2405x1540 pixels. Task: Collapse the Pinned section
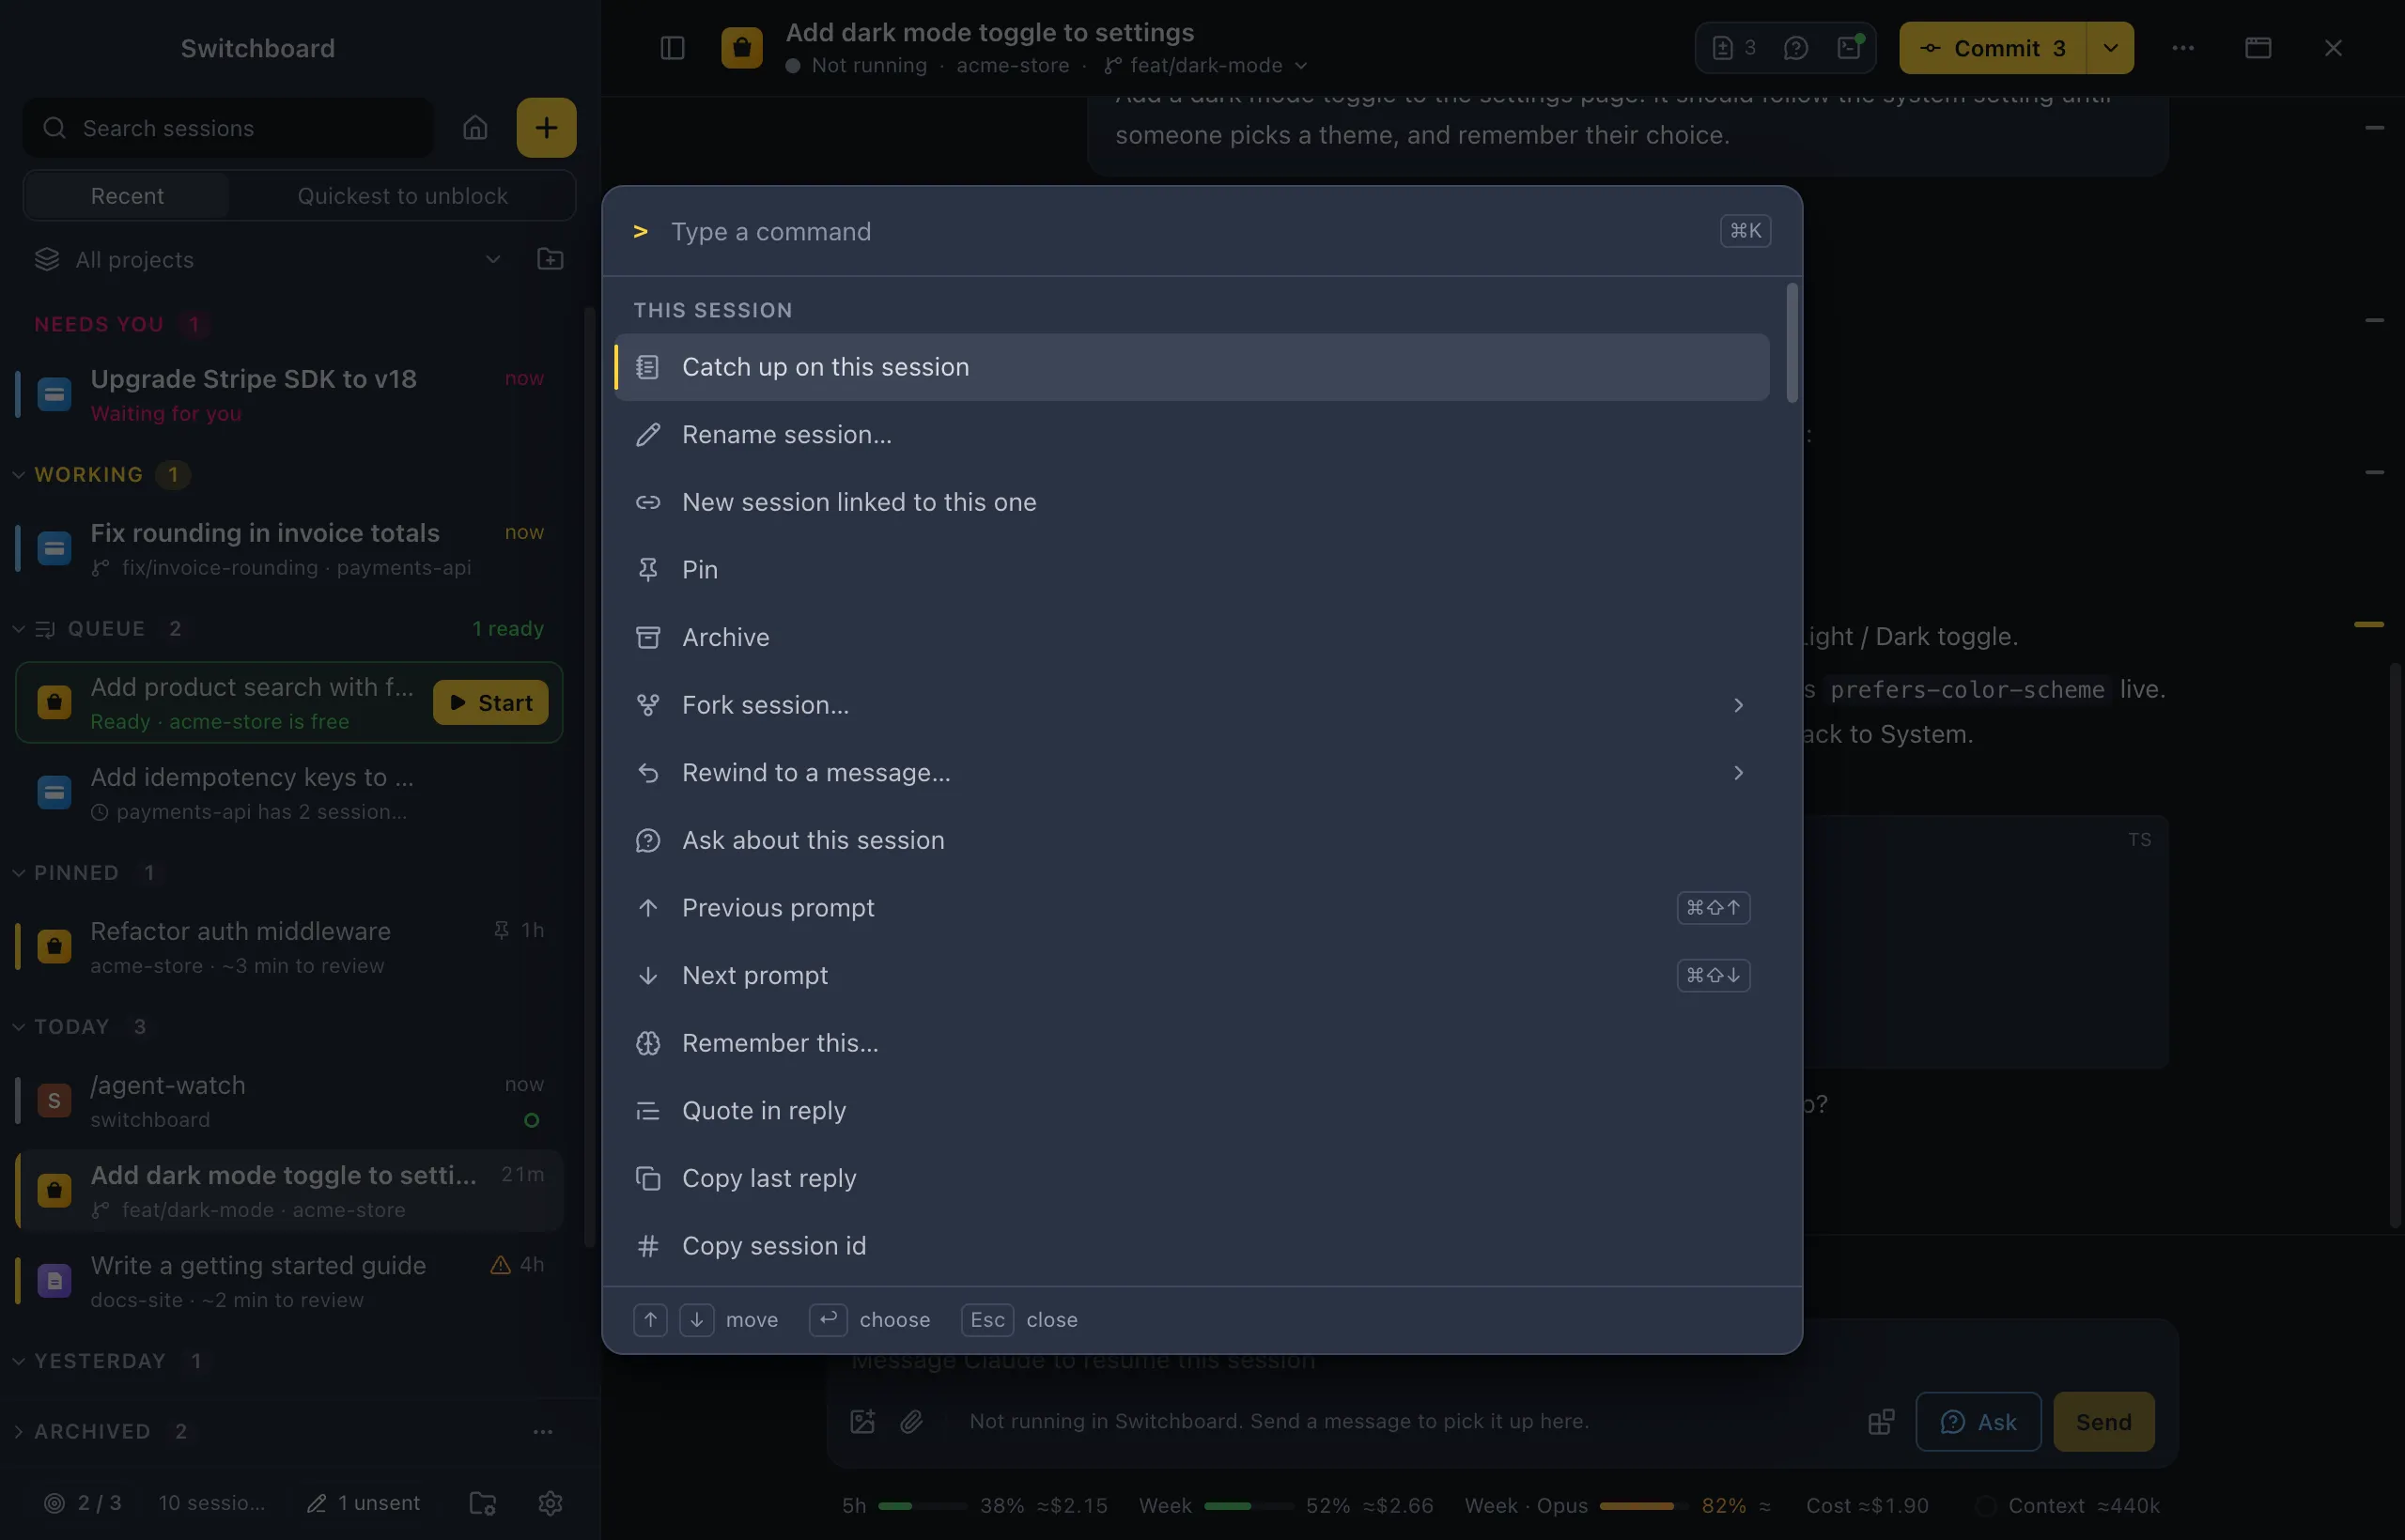18,873
